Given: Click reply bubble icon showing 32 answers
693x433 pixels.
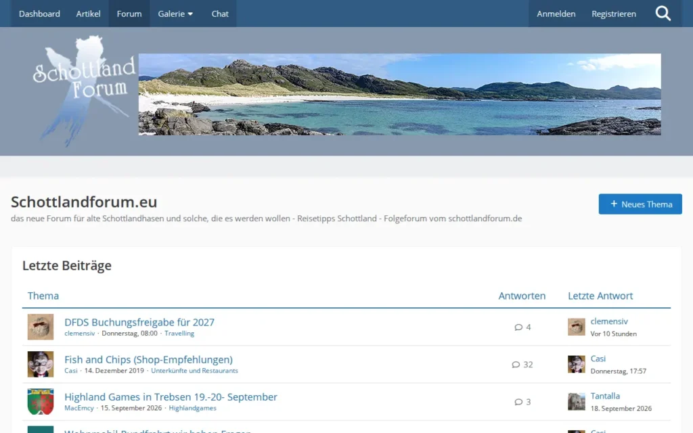Looking at the screenshot, I should 516,365.
